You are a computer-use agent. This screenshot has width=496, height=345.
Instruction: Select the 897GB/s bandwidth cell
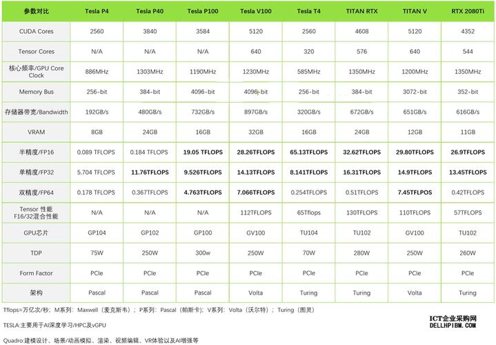click(255, 112)
